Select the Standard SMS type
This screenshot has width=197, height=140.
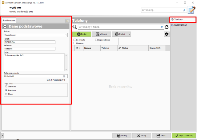click(x=6, y=87)
